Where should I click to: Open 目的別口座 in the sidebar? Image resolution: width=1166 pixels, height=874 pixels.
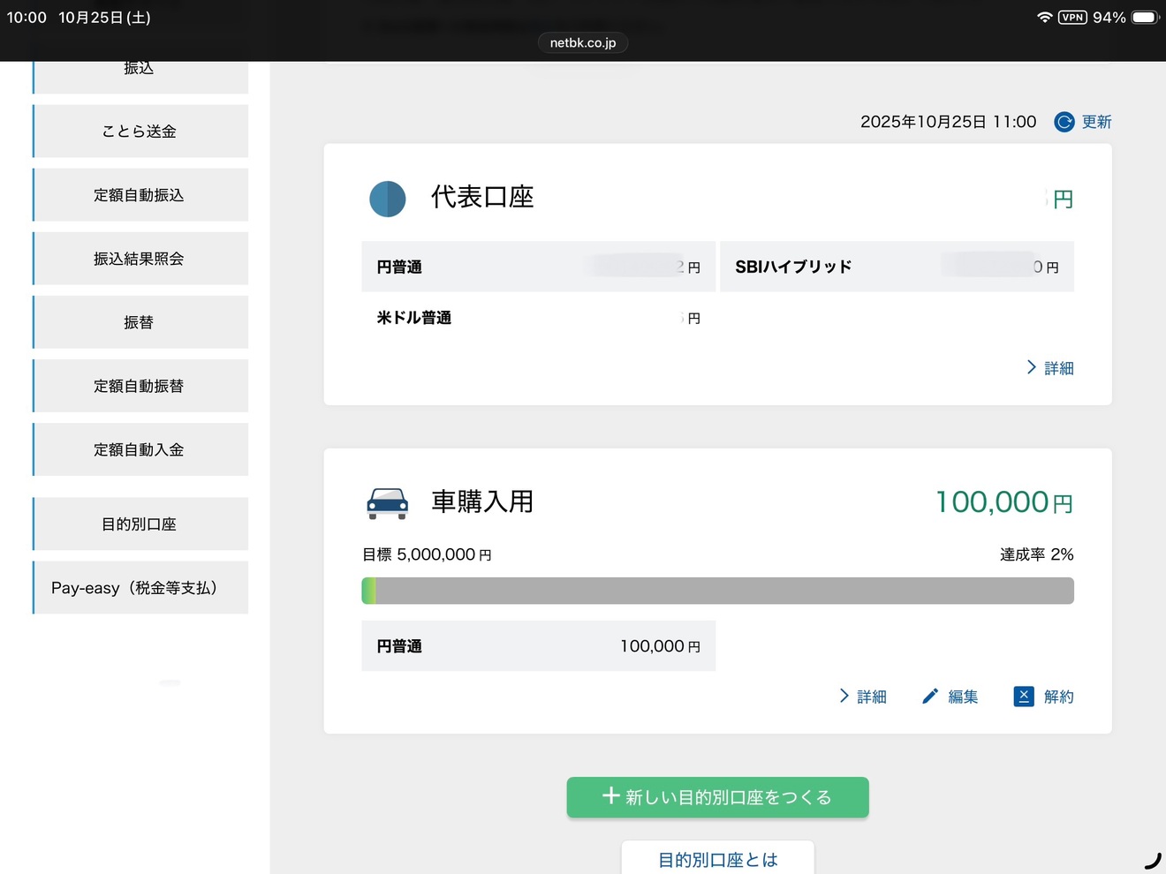point(140,524)
